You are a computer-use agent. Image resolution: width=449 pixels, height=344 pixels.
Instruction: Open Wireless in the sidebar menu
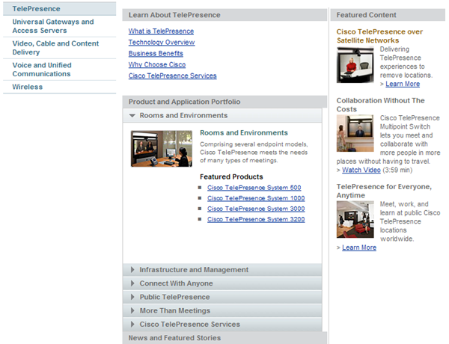coord(60,87)
